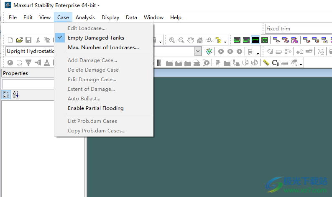This screenshot has width=332, height=197.
Task: Click the Copy icon in toolbar
Action: coord(47,40)
